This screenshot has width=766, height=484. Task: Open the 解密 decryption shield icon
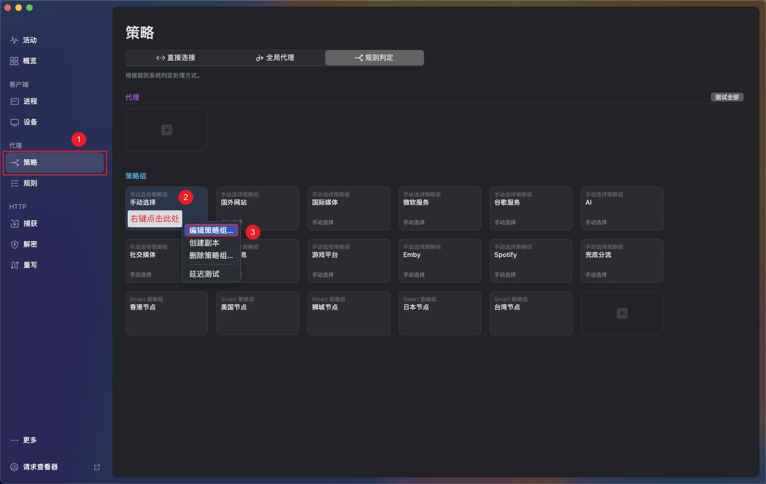click(15, 244)
